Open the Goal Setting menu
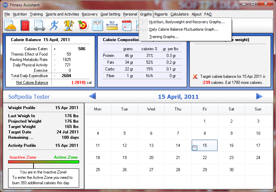Viewport: 276px width, 192px height. (x=110, y=14)
